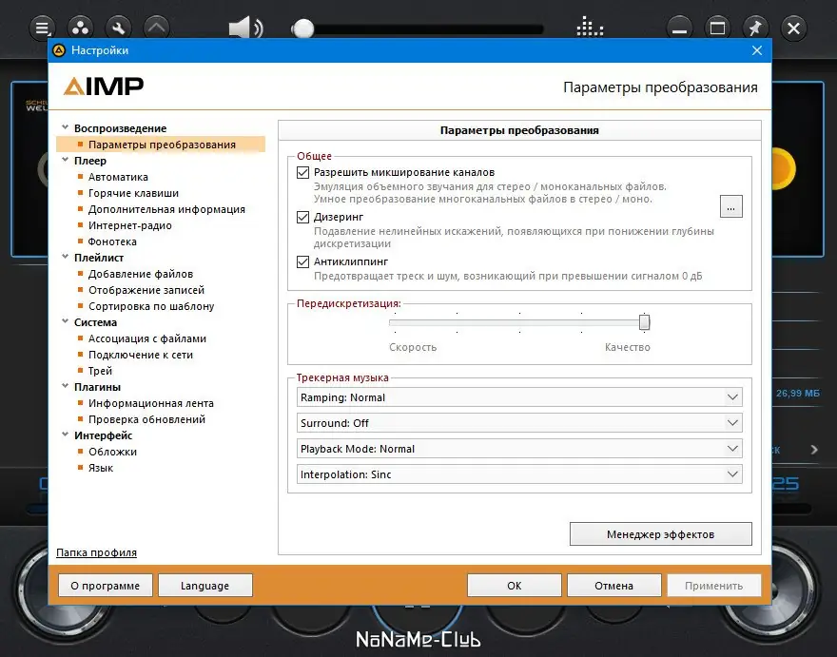Open the equalizer bars icon in player
The image size is (837, 657).
point(590,27)
